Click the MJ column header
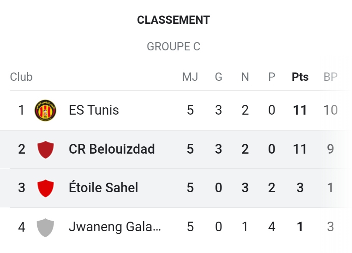This screenshot has height=253, width=352. click(190, 77)
